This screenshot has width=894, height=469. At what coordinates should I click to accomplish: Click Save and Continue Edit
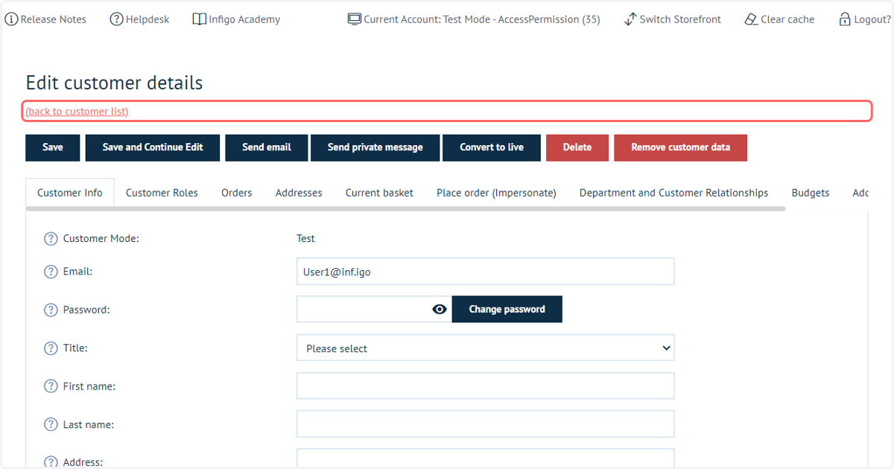click(153, 147)
